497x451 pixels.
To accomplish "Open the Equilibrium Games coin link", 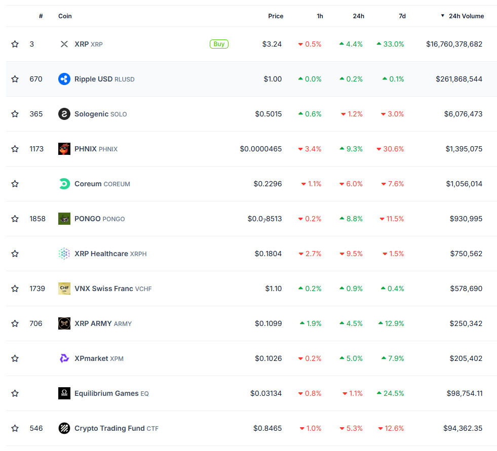I will click(106, 393).
